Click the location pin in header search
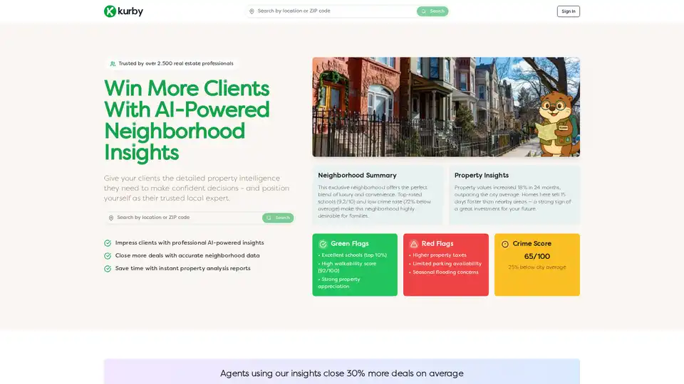Viewport: 684px width, 384px height. click(252, 11)
